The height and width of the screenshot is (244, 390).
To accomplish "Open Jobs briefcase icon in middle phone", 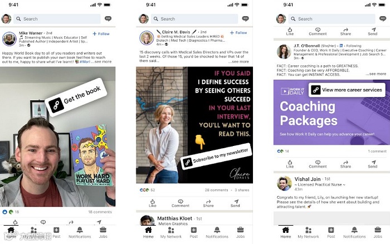I will click(240, 230).
